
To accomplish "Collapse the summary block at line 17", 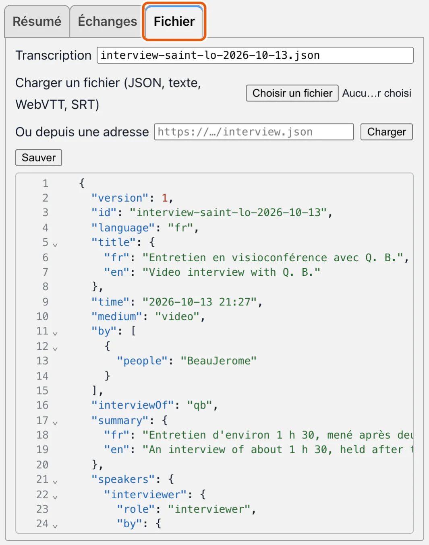I will click(55, 423).
